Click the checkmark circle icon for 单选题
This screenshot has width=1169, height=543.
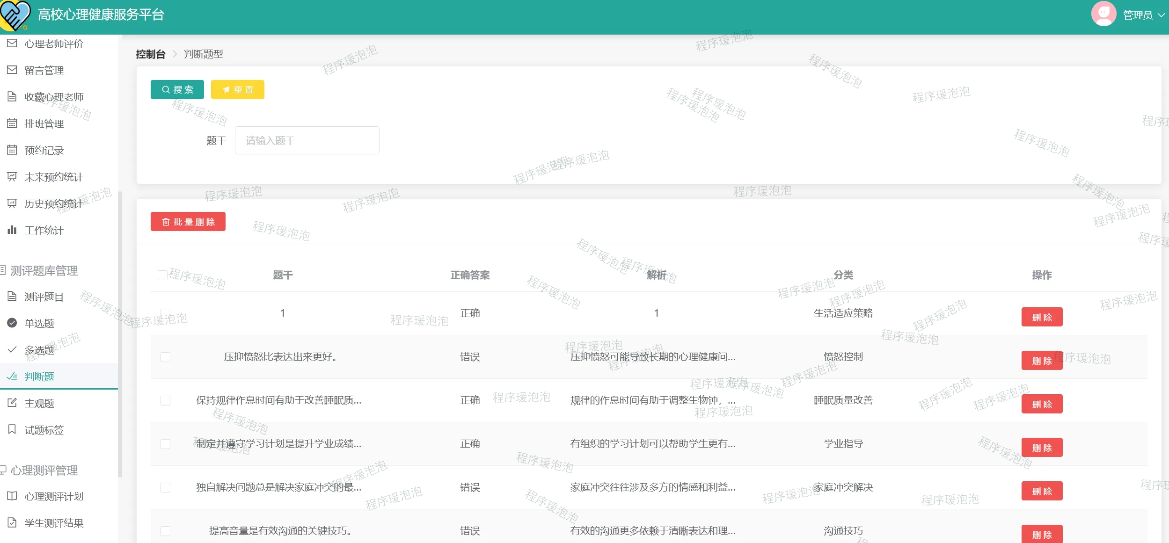point(12,323)
